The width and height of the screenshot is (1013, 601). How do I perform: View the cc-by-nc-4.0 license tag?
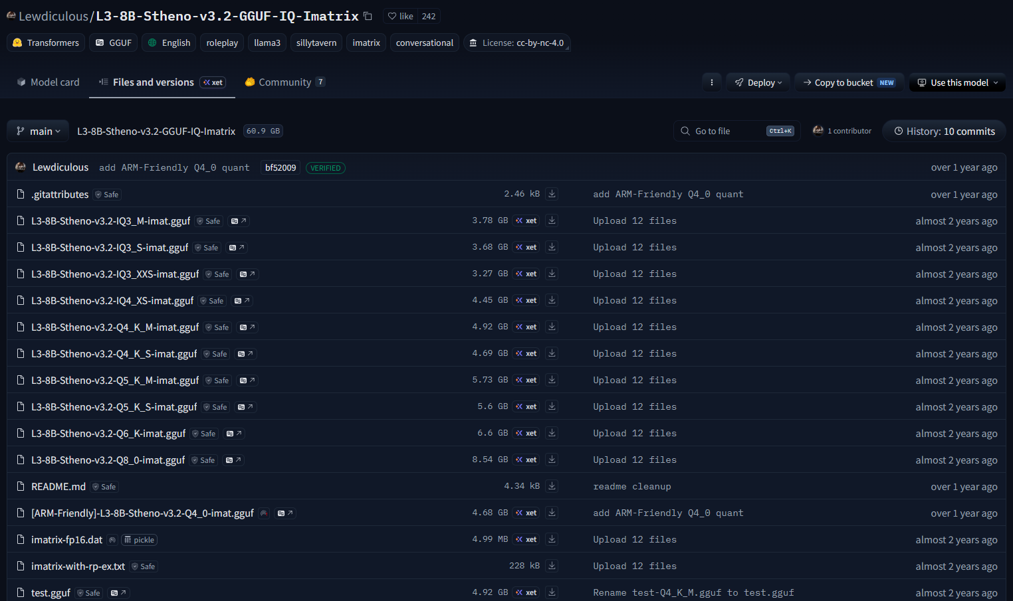pos(517,43)
